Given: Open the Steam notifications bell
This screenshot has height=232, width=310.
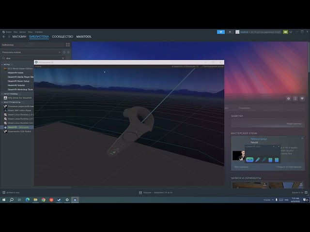Looking at the screenshot, I should point(230,32).
